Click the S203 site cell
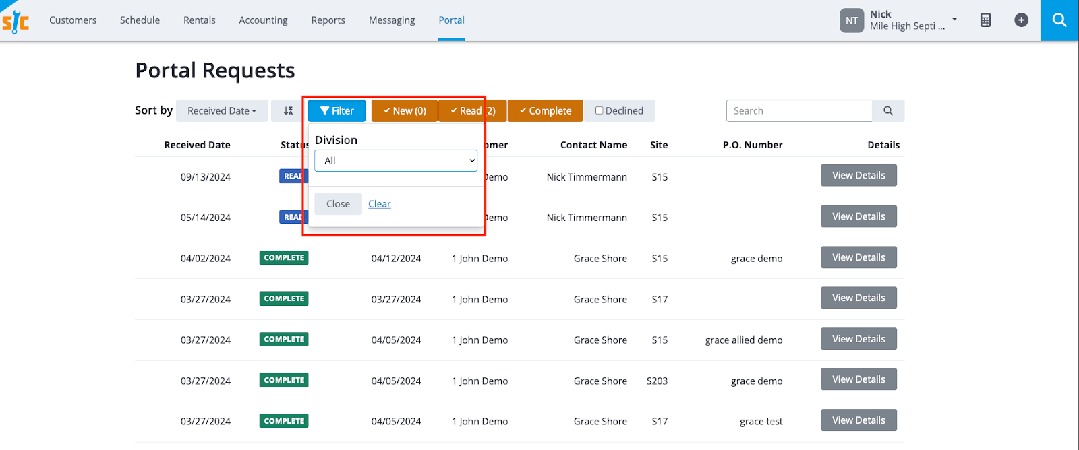This screenshot has height=450, width=1079. coord(657,381)
